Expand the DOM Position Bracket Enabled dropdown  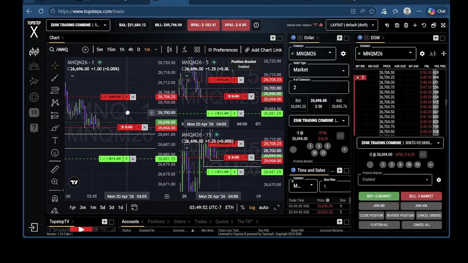pos(395,179)
